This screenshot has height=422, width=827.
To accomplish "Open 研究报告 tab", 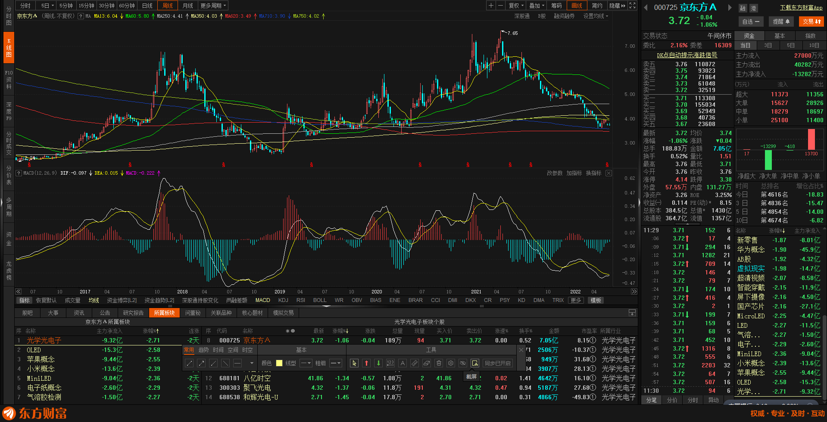I will (x=133, y=313).
